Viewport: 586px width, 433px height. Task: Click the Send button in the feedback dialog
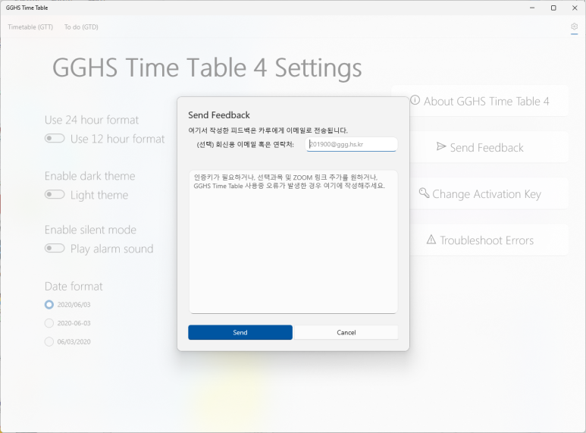click(240, 332)
